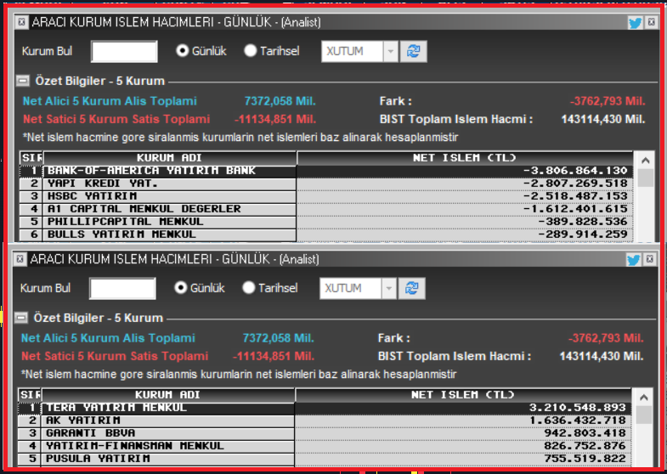Select the TERA YATIRIM MENKUL row
667x474 pixels.
point(325,408)
